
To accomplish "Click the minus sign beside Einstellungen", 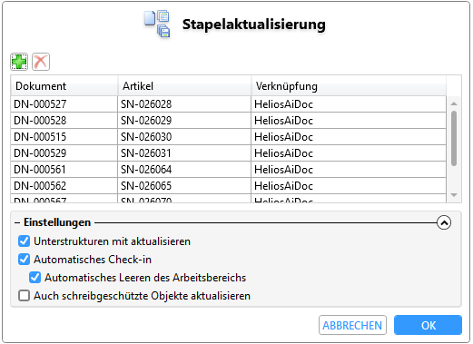I will click(x=17, y=222).
